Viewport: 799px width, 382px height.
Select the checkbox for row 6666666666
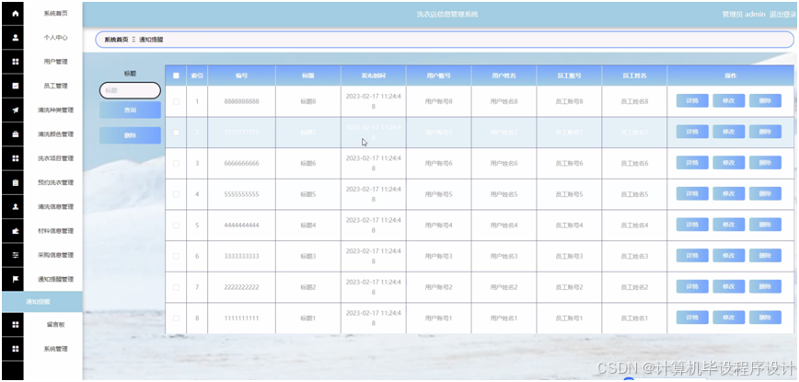coord(177,164)
